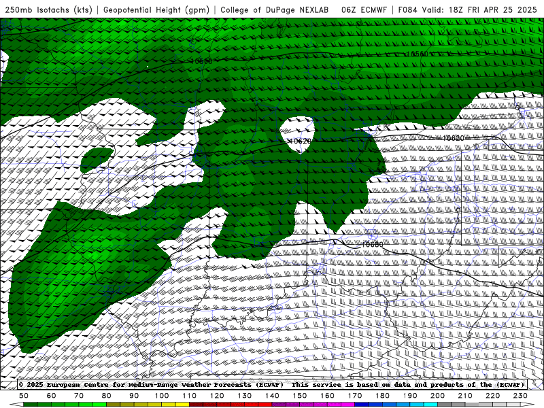
Task: Click the 50 value on the color scale
Action: pyautogui.click(x=24, y=396)
